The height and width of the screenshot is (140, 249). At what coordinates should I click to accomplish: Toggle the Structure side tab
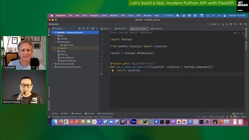click(x=49, y=92)
